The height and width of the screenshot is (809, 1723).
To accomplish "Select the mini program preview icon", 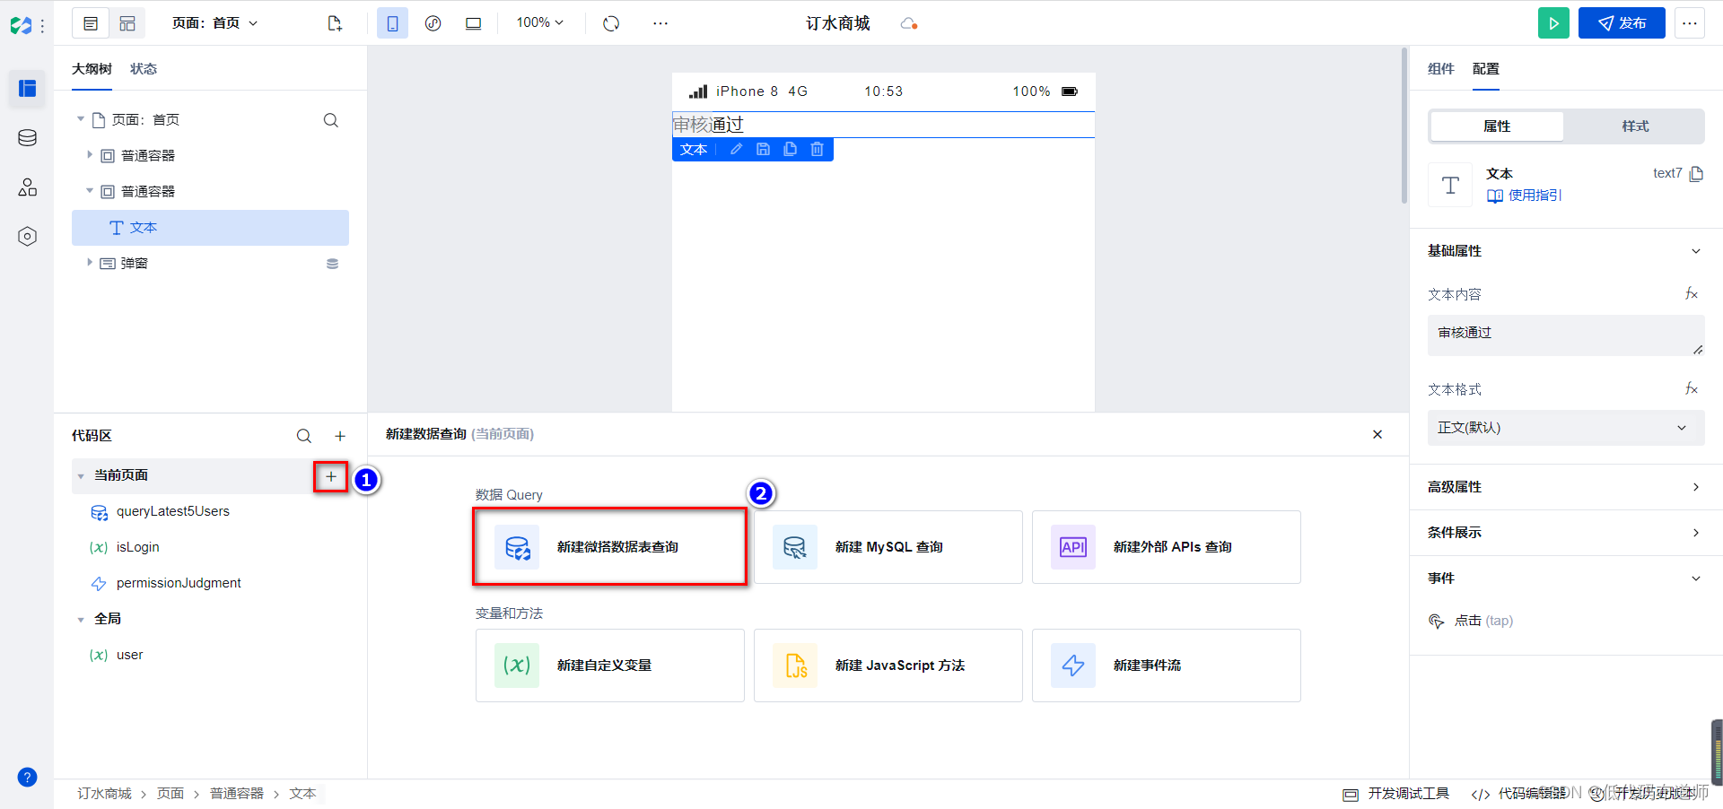I will 433,23.
